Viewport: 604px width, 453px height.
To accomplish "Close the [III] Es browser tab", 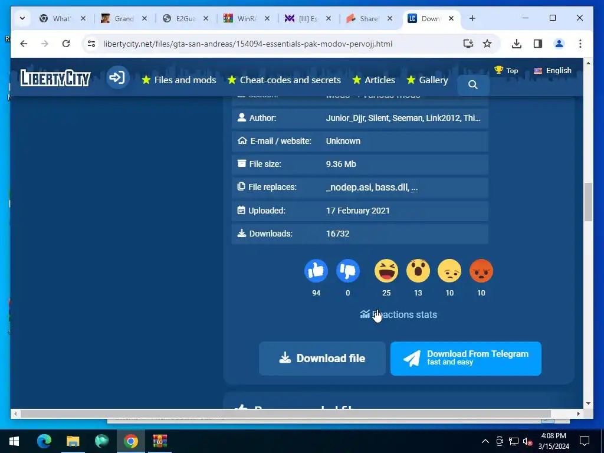I will [x=328, y=18].
